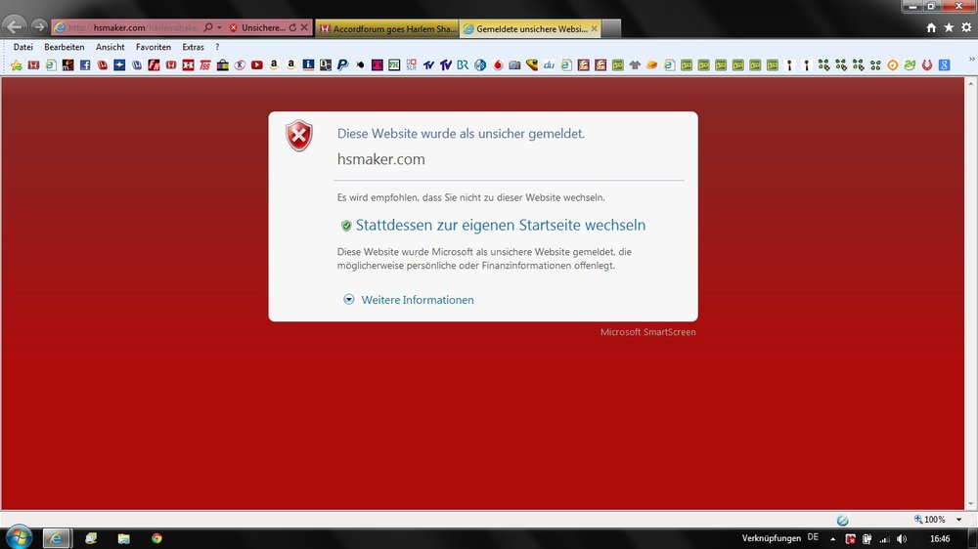Open the YouTube bookmark icon

(256, 65)
